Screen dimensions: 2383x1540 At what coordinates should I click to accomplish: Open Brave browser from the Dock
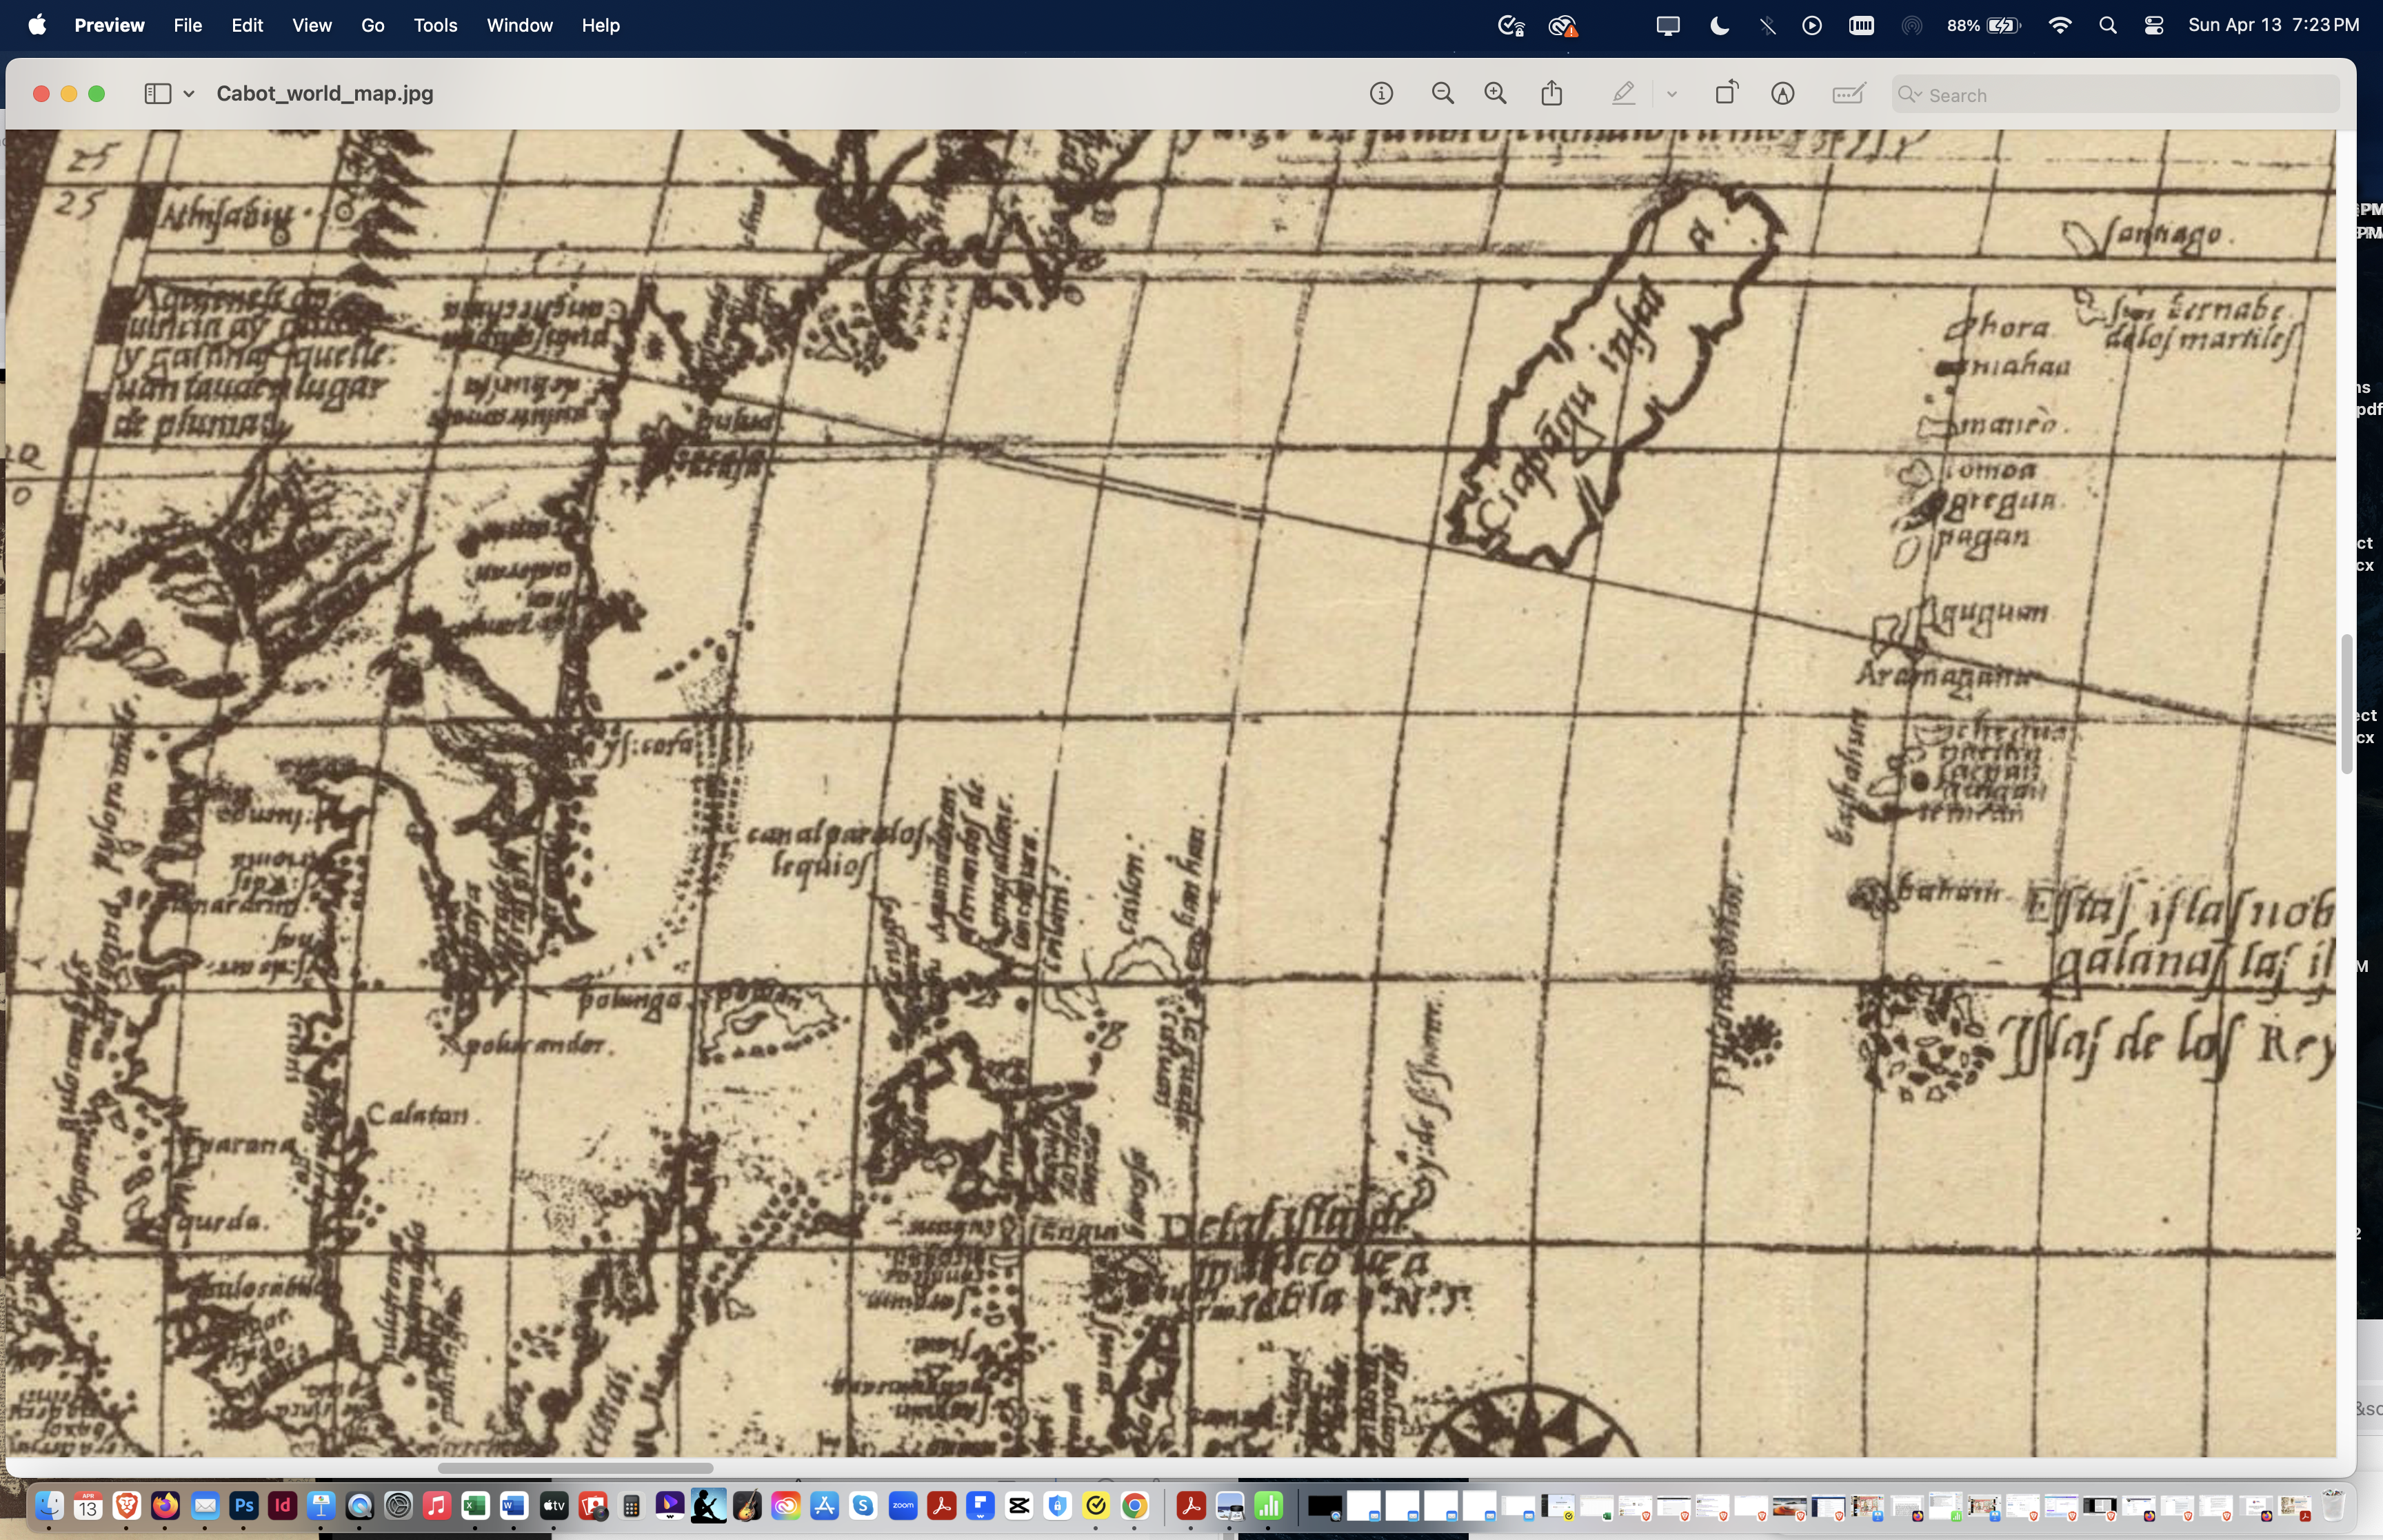point(126,1506)
